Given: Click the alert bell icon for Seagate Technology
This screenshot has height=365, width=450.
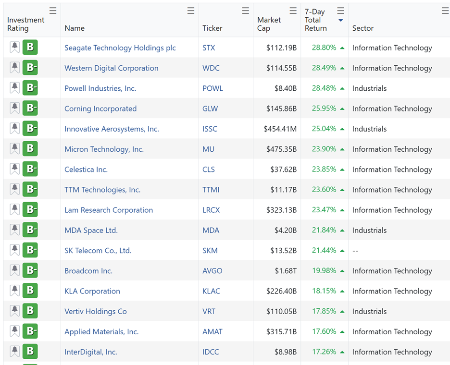Looking at the screenshot, I should pyautogui.click(x=14, y=48).
